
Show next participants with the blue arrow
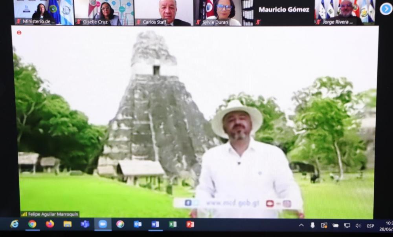[x=386, y=9]
